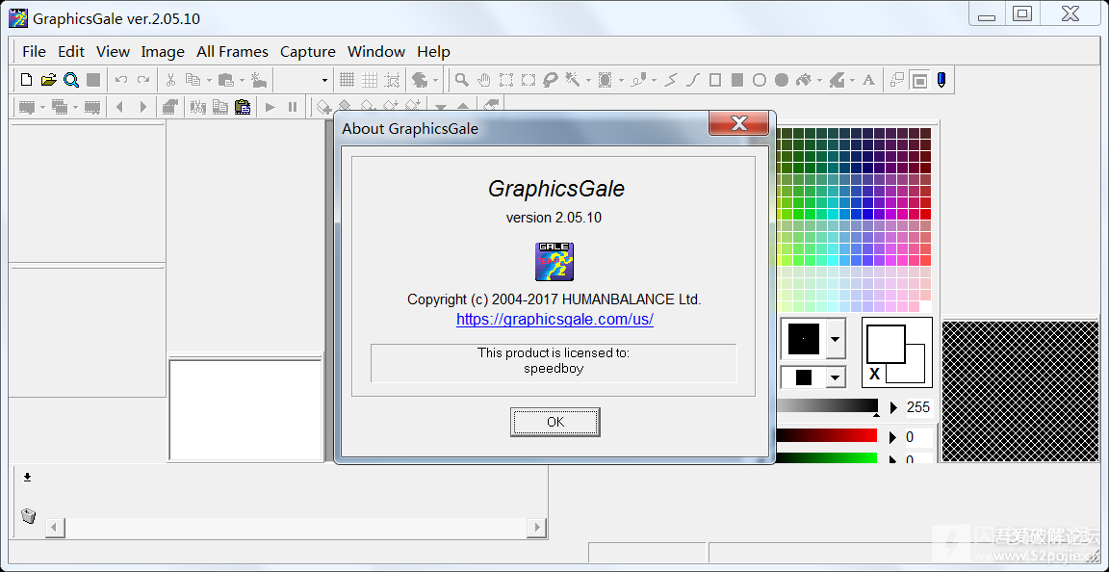Open the empty combo box dropdown in toolbar
Viewport: 1109px width, 572px height.
324,81
